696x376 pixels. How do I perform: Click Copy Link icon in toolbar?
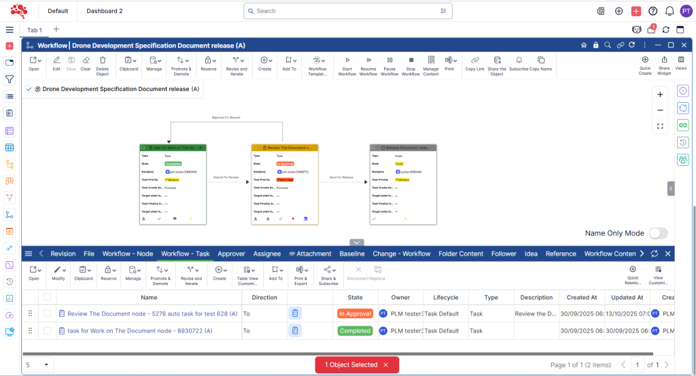(474, 61)
